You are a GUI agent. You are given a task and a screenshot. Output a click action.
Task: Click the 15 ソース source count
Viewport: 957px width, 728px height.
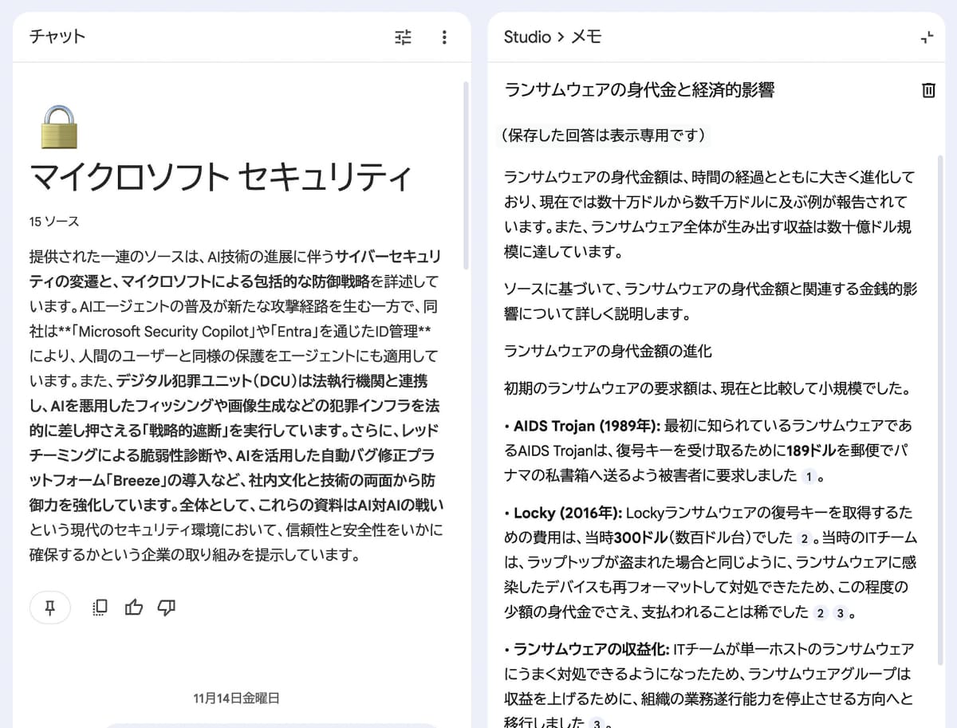(x=54, y=222)
